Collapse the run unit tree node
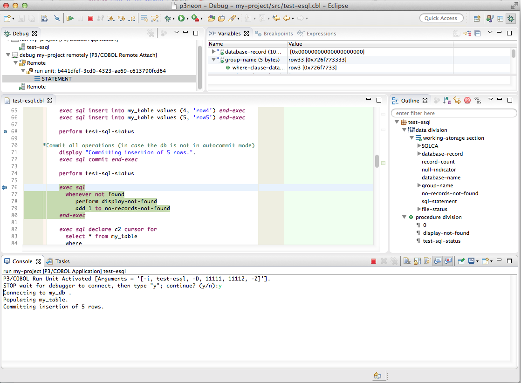The image size is (521, 383). tap(23, 71)
